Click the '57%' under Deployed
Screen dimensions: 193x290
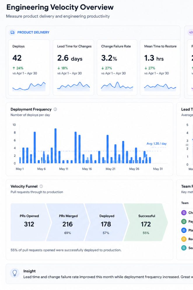(x=106, y=233)
